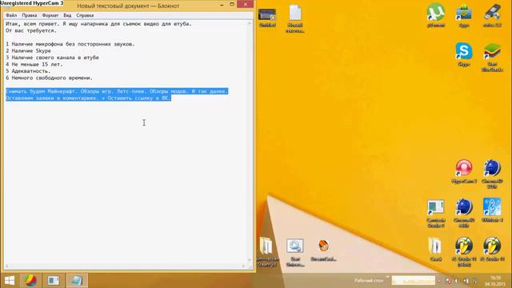Screen dimensions: 512x288
Task: Show hidden tray icons arrow
Action: point(439,281)
